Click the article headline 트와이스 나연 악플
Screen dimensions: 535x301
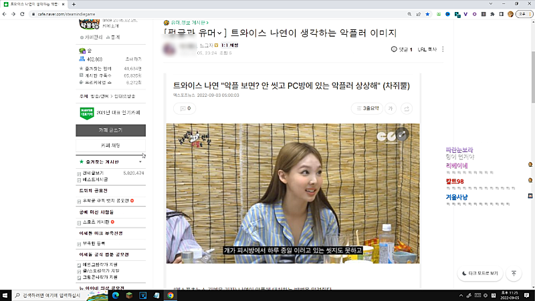pos(292,85)
